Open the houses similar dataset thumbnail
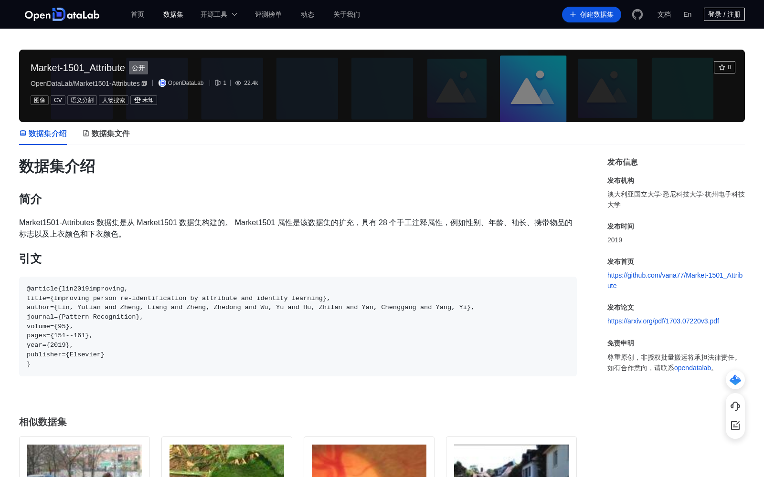 click(x=511, y=461)
